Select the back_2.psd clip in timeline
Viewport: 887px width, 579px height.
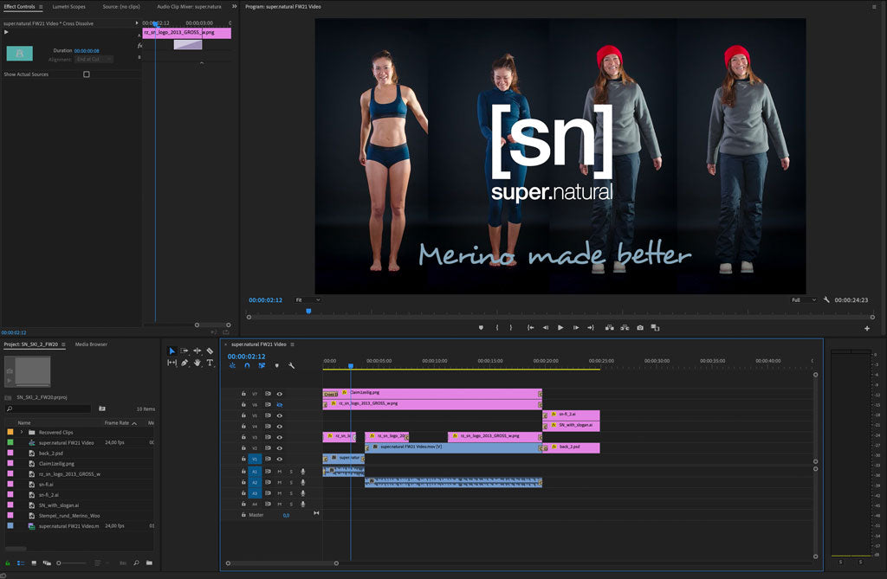573,447
